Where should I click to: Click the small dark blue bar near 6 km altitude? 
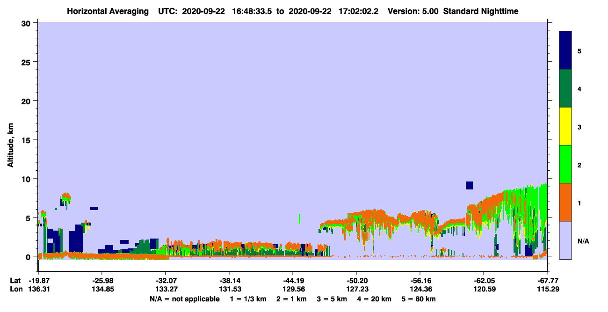[x=94, y=208]
